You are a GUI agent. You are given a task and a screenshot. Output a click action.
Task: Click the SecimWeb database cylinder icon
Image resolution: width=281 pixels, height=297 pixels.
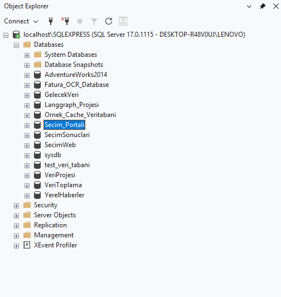point(37,145)
